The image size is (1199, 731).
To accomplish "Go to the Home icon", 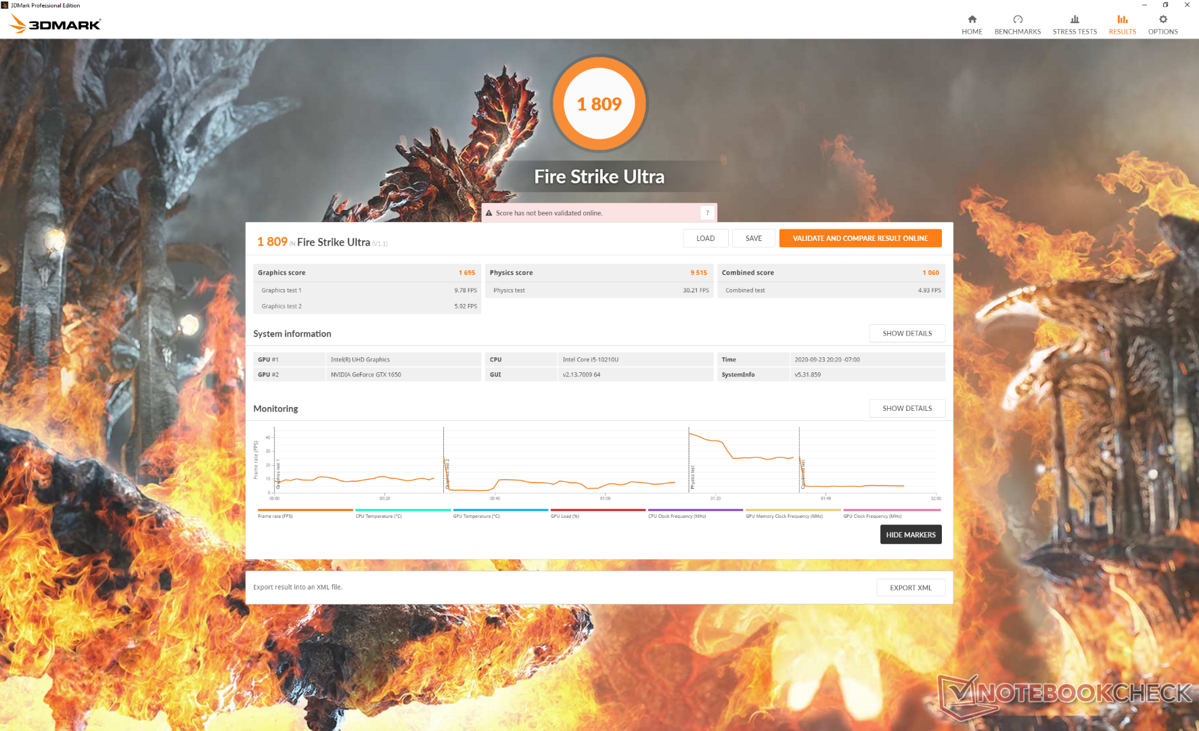I will [972, 19].
